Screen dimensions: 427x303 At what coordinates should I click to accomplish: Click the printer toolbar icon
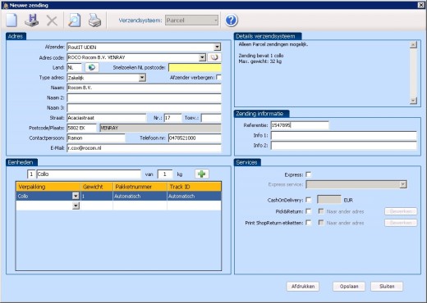point(94,20)
